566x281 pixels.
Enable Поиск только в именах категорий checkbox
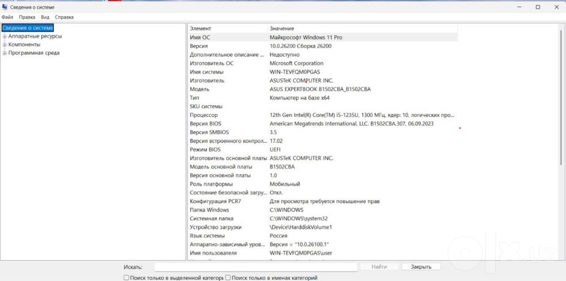tap(228, 278)
